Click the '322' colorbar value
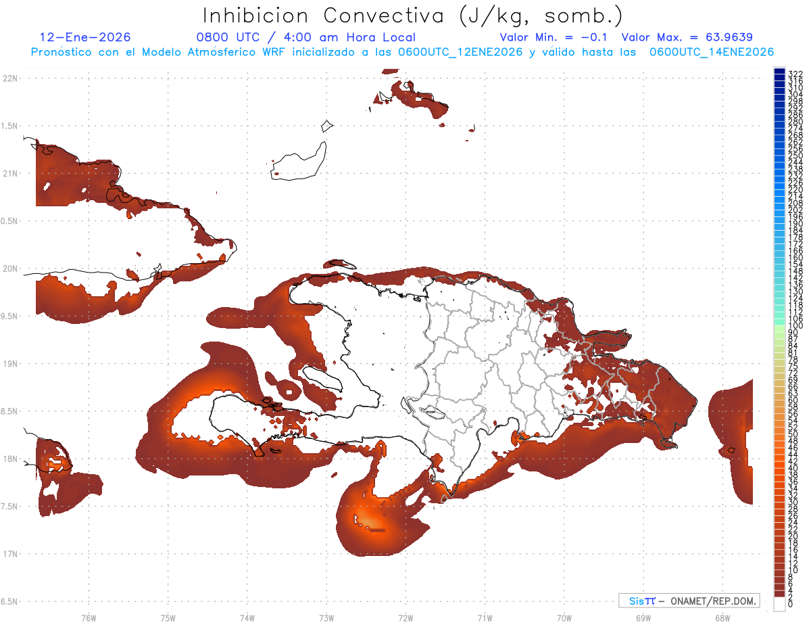Viewport: 811px width, 627px height. [x=795, y=74]
